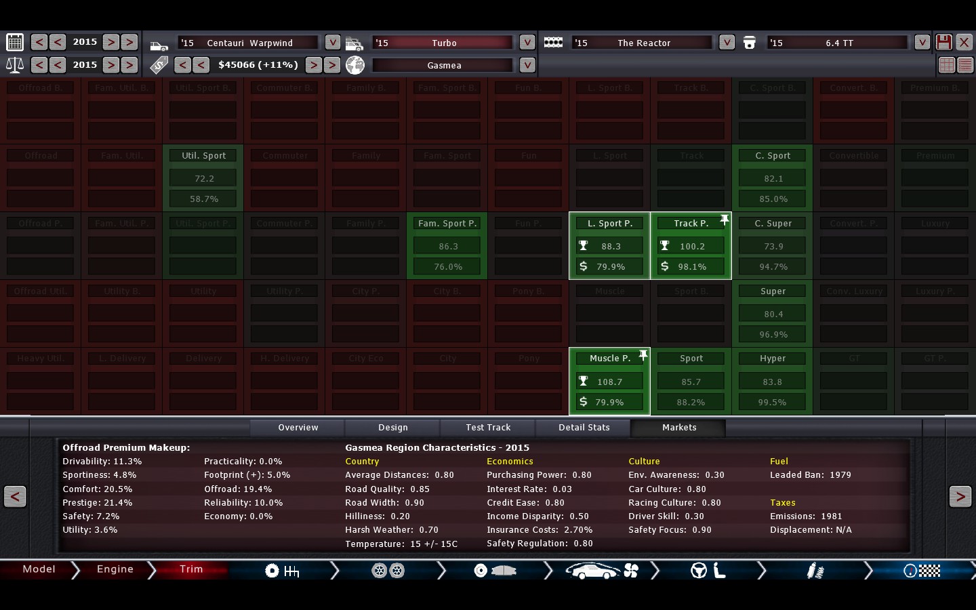Screen dimensions: 976x610
Task: Switch to the Test Track tab
Action: (488, 428)
